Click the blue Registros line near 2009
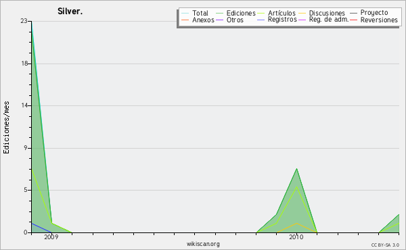The height and width of the screenshot is (250, 406). [x=41, y=228]
